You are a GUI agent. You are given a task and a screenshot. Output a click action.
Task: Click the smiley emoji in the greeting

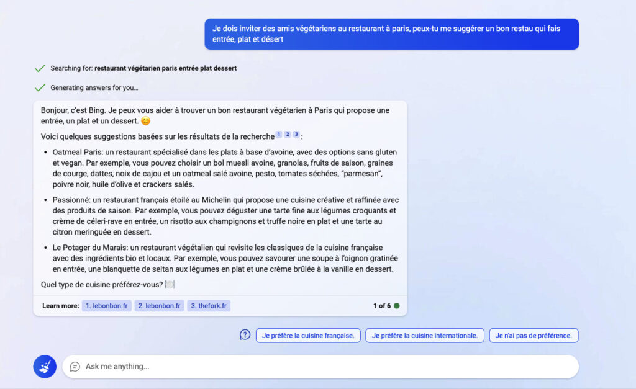pyautogui.click(x=145, y=121)
